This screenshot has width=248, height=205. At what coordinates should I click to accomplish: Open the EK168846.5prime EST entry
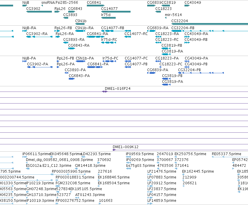click(x=99, y=180)
